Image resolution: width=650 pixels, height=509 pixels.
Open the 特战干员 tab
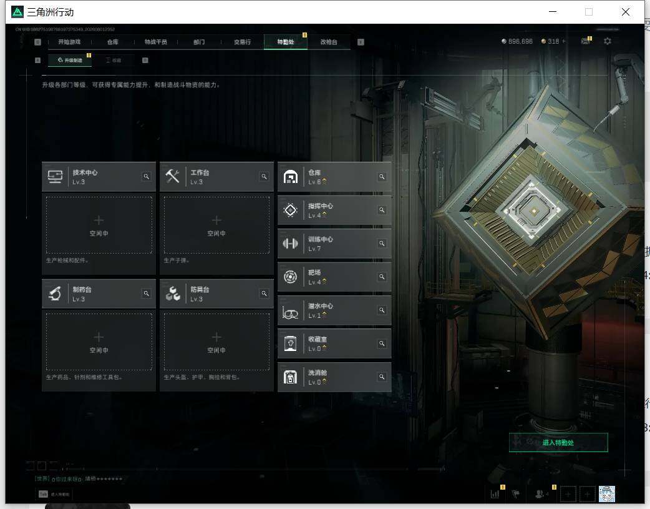155,42
